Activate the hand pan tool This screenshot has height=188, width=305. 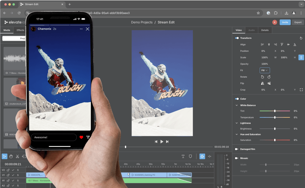[x=11, y=156]
